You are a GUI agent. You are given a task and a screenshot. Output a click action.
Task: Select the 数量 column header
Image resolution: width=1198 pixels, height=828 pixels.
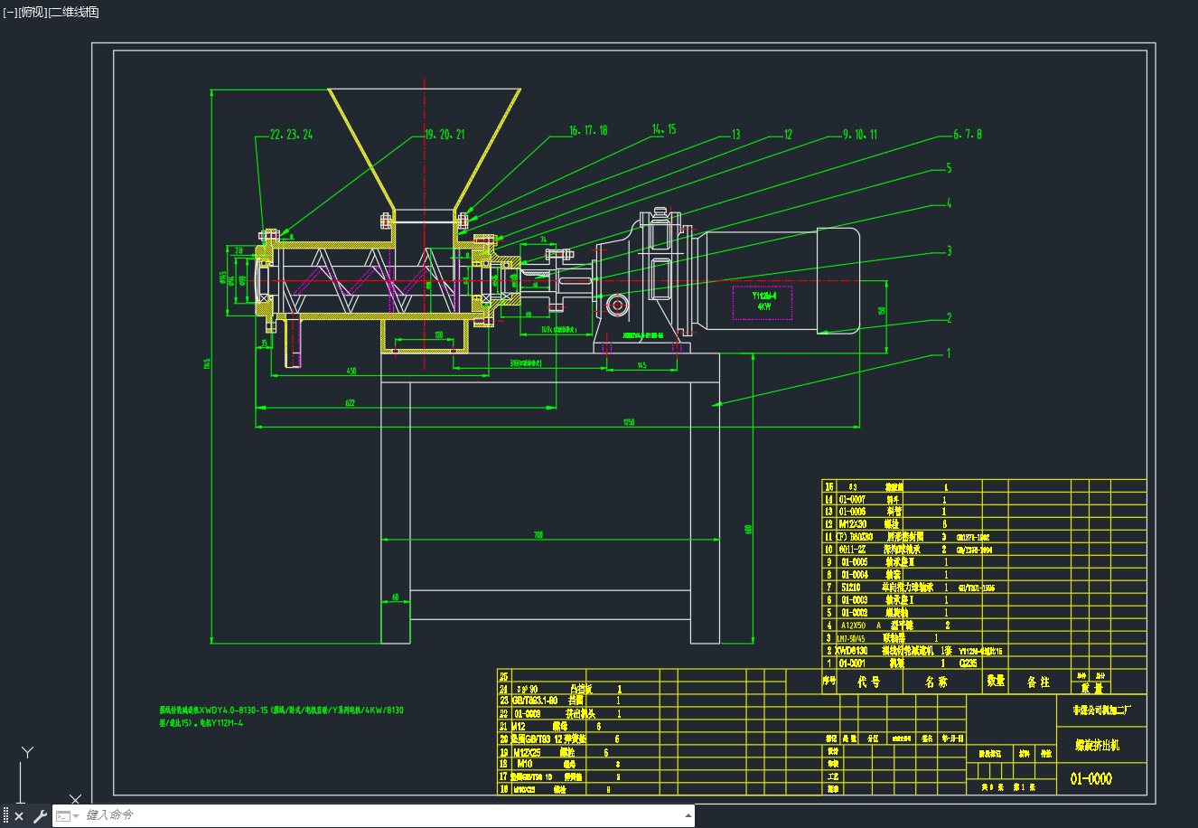(996, 681)
